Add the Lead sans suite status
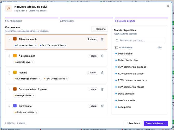Image resolution: width=174 pixels, height=130 pixels. click(127, 100)
